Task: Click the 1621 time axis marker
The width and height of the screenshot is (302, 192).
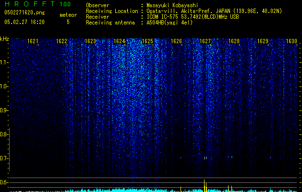Action: coord(33,41)
